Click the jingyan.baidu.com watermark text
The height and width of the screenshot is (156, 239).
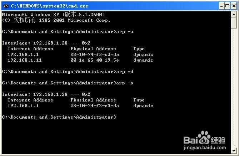point(205,147)
